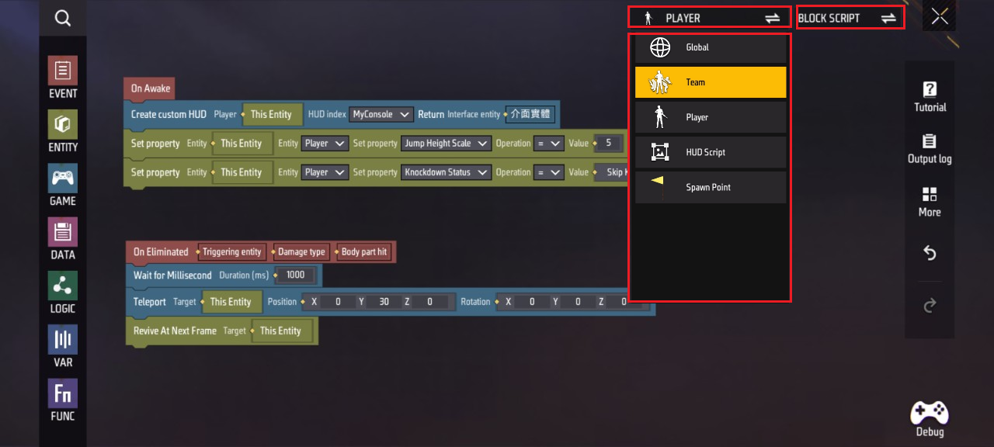Open the GAME block category
Image resolution: width=994 pixels, height=447 pixels.
pos(63,185)
